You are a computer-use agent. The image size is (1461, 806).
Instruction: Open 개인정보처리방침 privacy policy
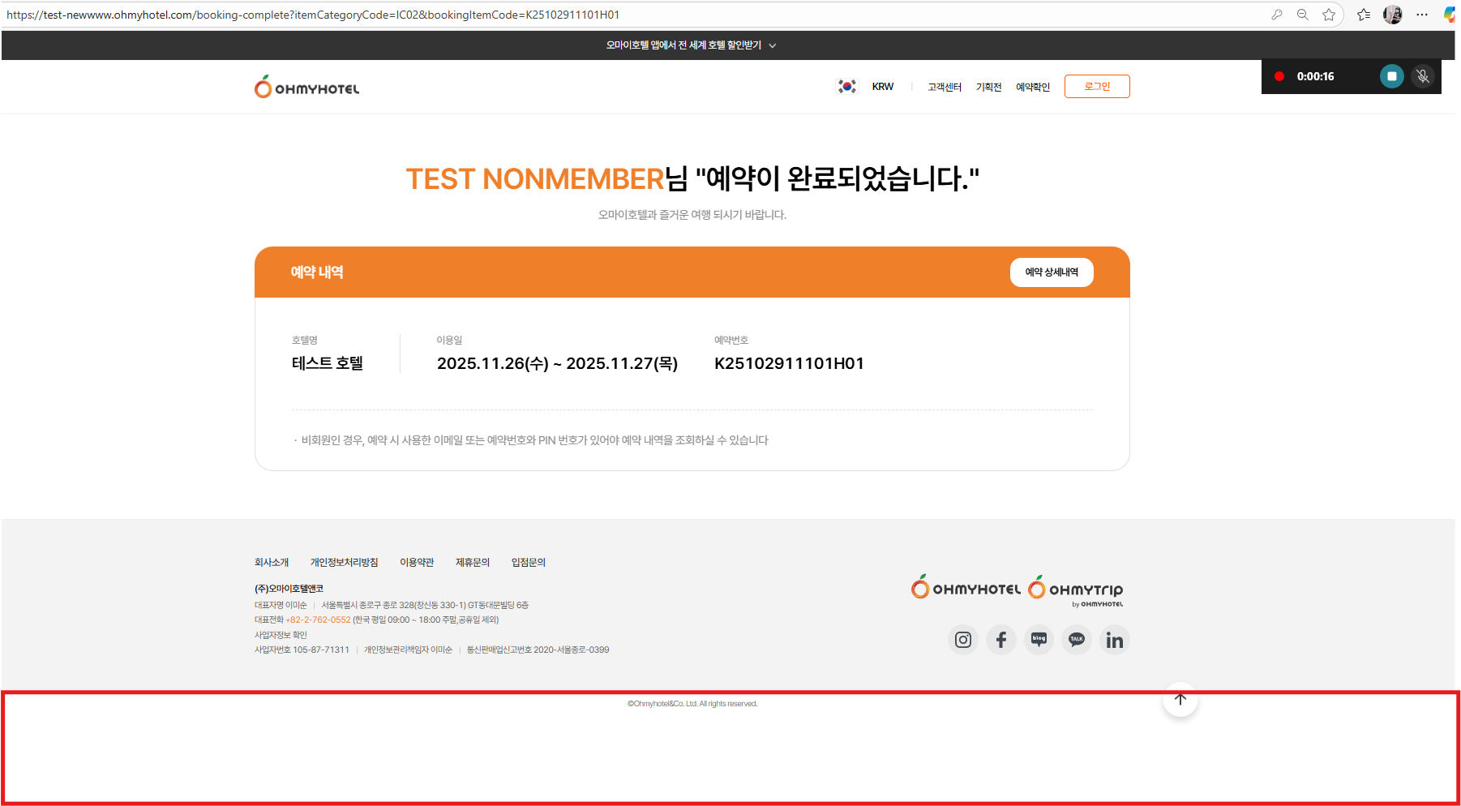pyautogui.click(x=345, y=563)
